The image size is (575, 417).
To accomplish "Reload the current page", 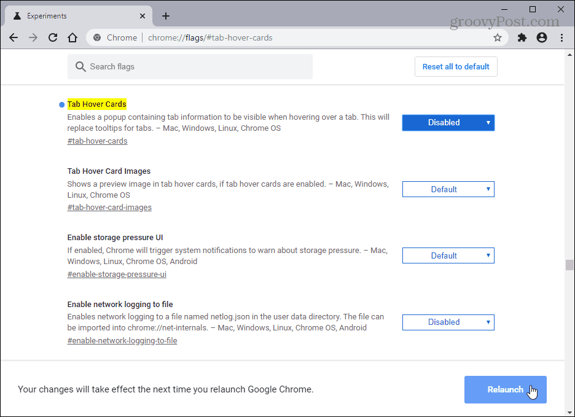I will (53, 37).
